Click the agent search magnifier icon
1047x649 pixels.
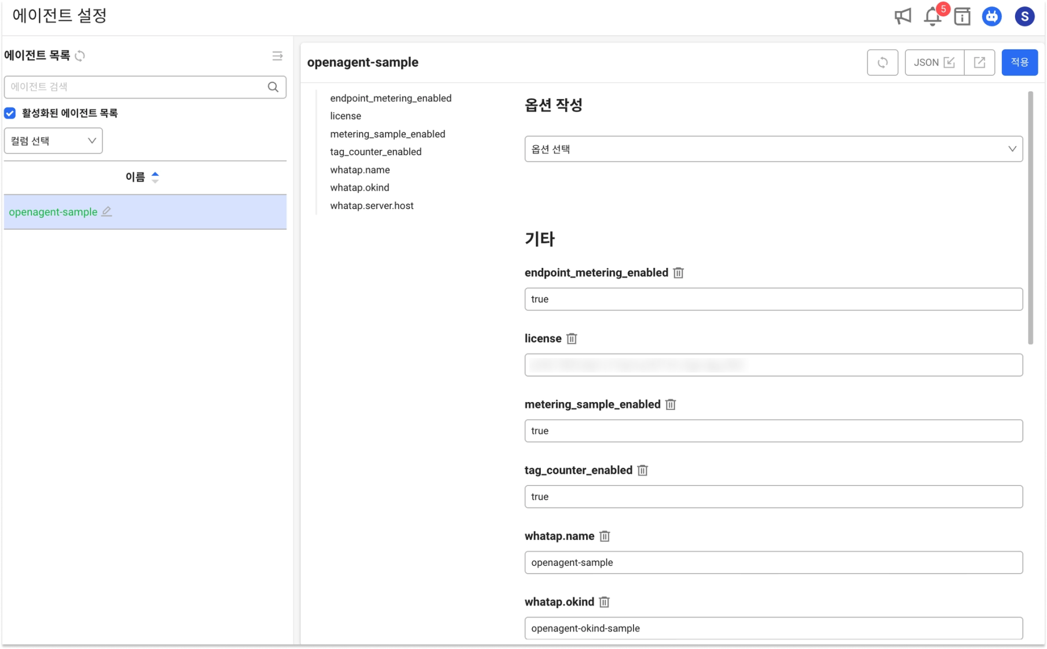[273, 87]
